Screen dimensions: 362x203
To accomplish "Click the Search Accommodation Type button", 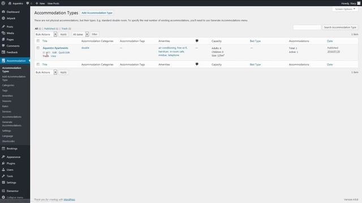I will click(340, 28).
